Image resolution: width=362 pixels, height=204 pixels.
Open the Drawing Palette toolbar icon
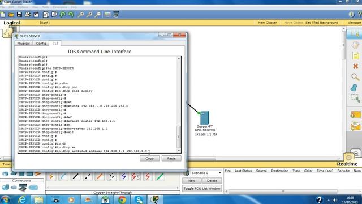107,15
